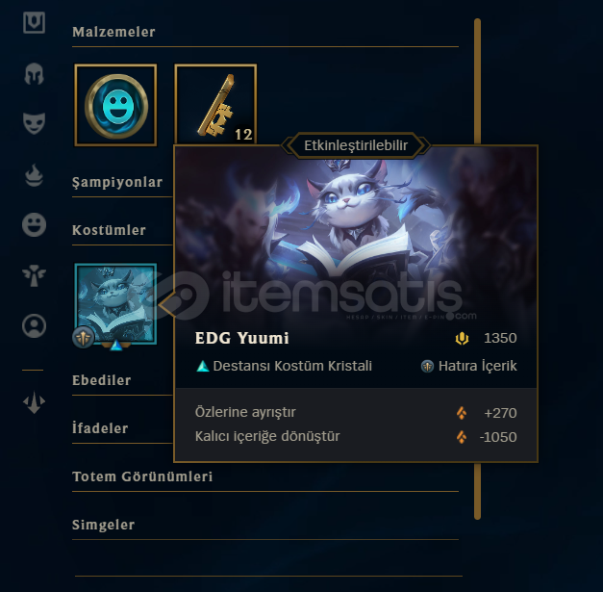
Task: Click the golden vertical loot scrollbar
Action: pyautogui.click(x=478, y=270)
